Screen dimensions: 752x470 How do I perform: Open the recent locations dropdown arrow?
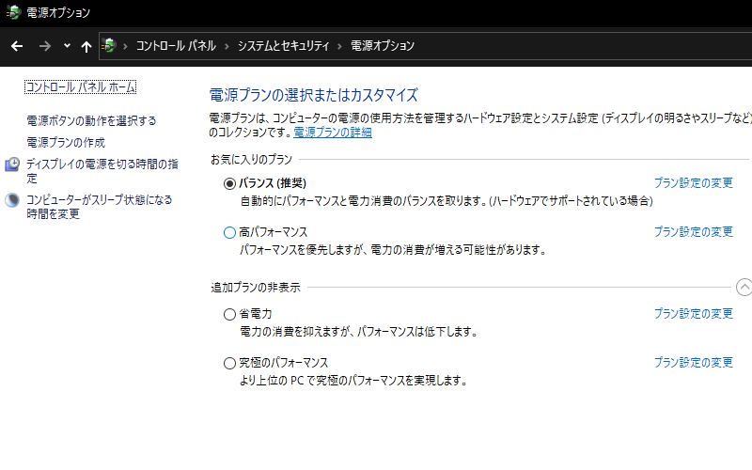pyautogui.click(x=67, y=46)
